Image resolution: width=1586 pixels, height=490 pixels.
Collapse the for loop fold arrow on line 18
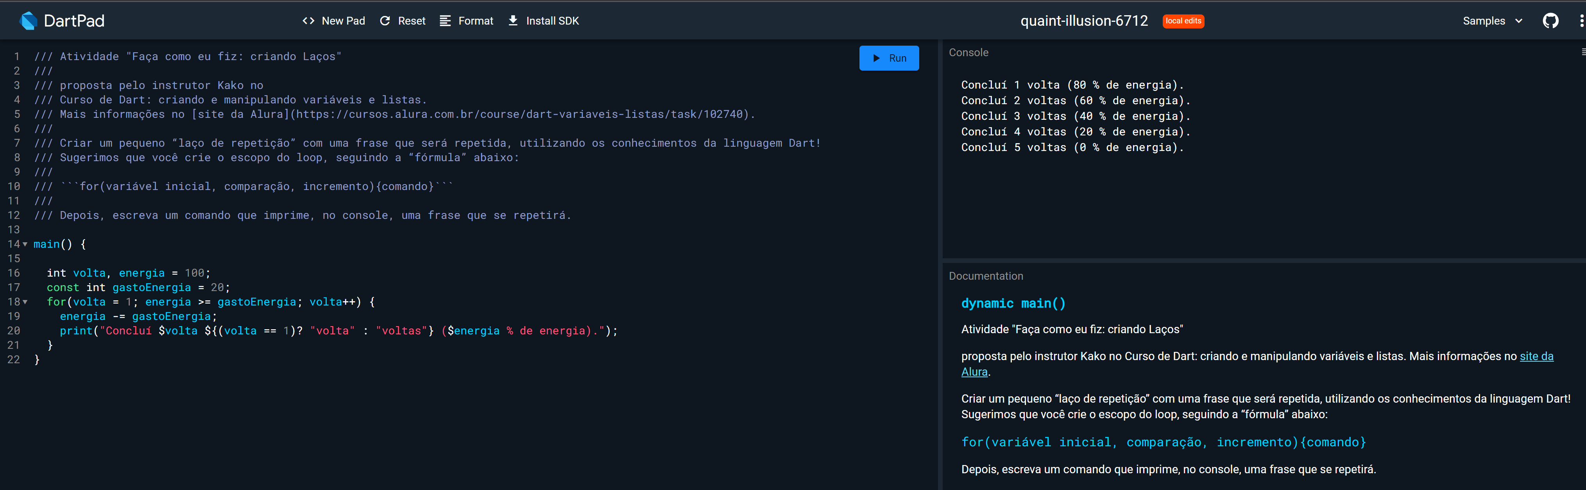(25, 302)
